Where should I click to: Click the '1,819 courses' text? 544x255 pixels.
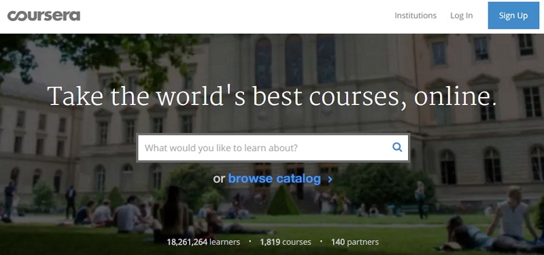[286, 242]
